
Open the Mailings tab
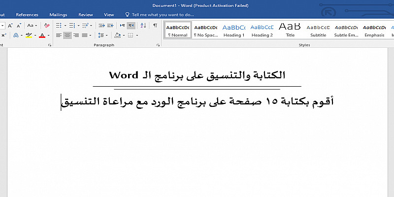[x=58, y=15]
